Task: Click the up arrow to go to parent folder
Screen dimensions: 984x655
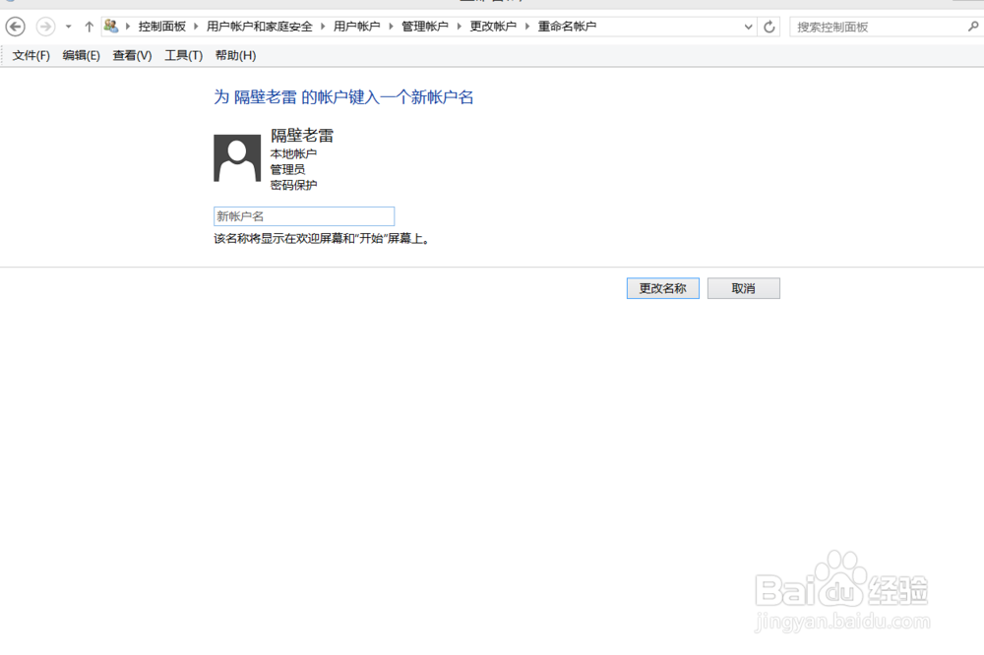Action: click(88, 26)
